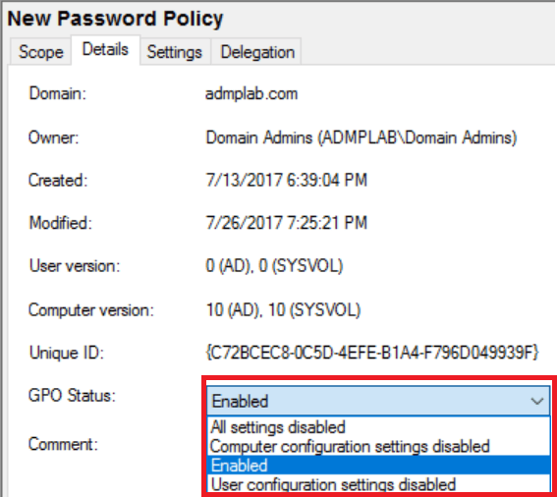
Task: Select the Details tab
Action: (105, 50)
